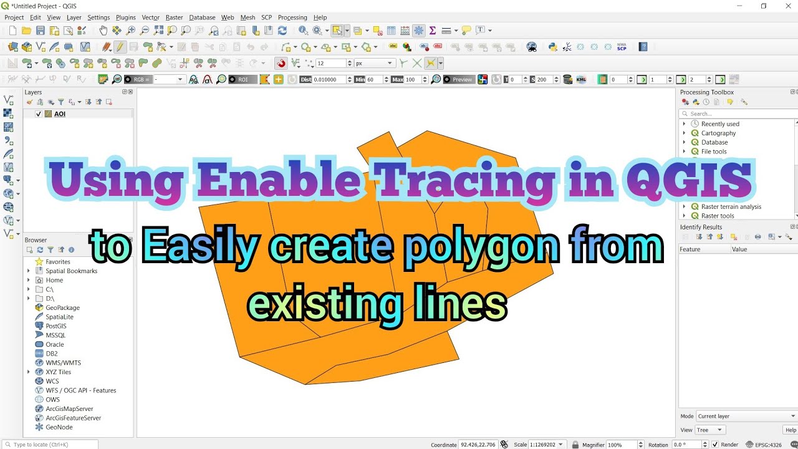Toggle visibility checkbox of AOI layer

pyautogui.click(x=39, y=114)
